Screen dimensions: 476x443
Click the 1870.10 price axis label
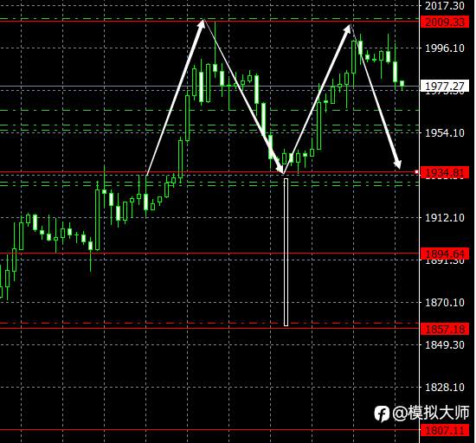click(x=445, y=303)
